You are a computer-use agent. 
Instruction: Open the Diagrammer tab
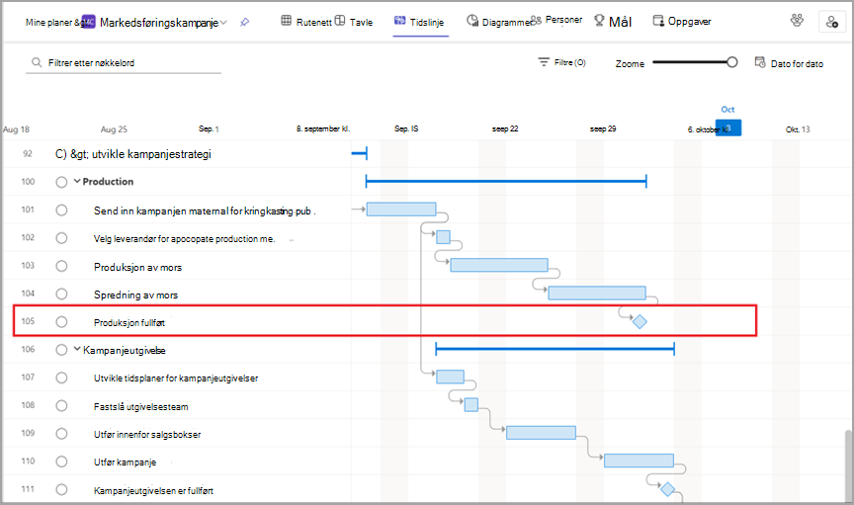[498, 22]
